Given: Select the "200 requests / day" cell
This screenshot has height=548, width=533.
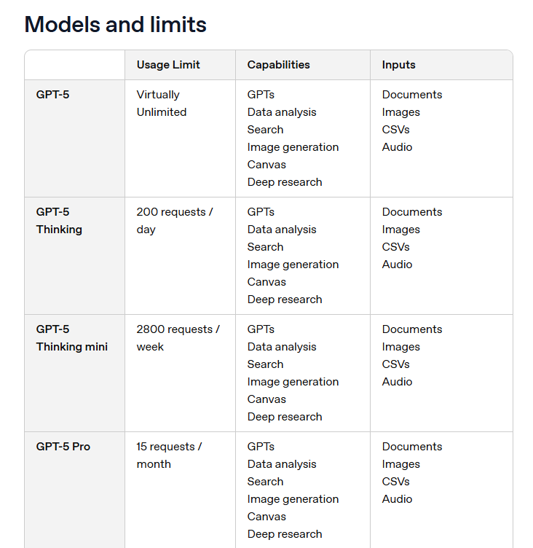Looking at the screenshot, I should (174, 221).
